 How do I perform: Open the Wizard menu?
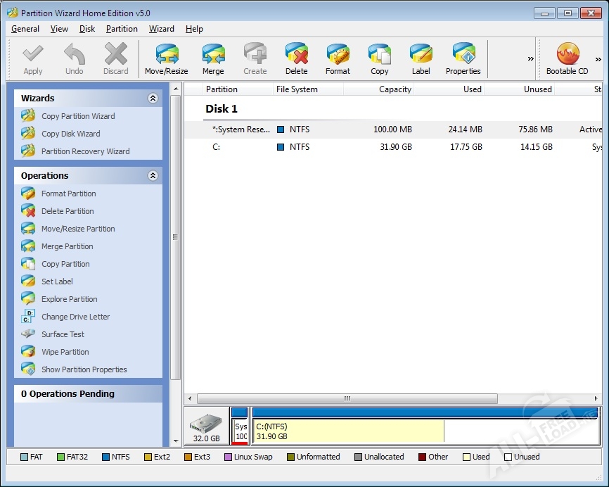click(161, 29)
